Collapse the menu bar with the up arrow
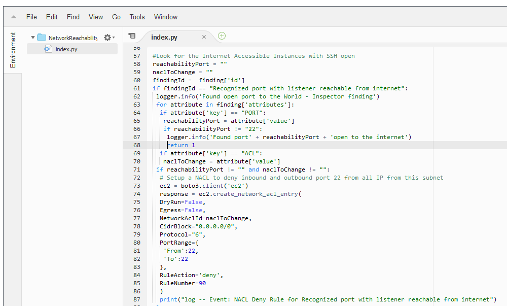Image resolution: width=507 pixels, height=306 pixels. [14, 17]
